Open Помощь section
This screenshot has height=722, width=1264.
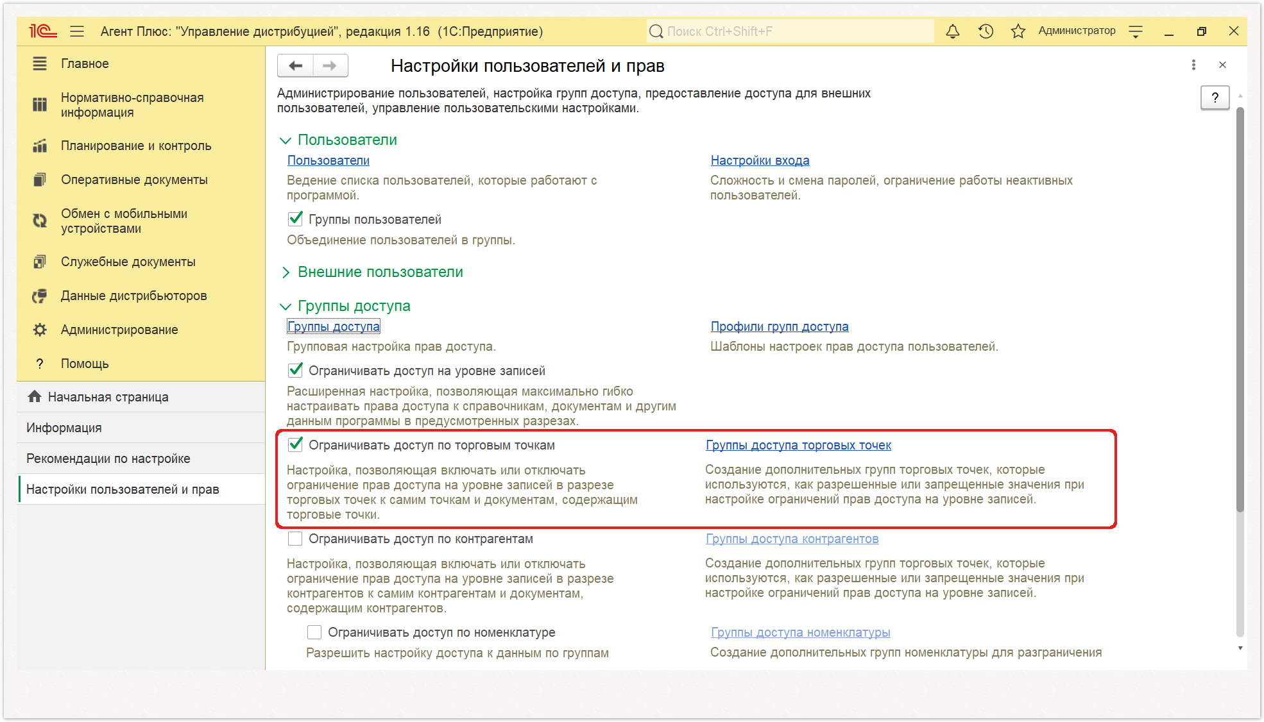tap(141, 364)
